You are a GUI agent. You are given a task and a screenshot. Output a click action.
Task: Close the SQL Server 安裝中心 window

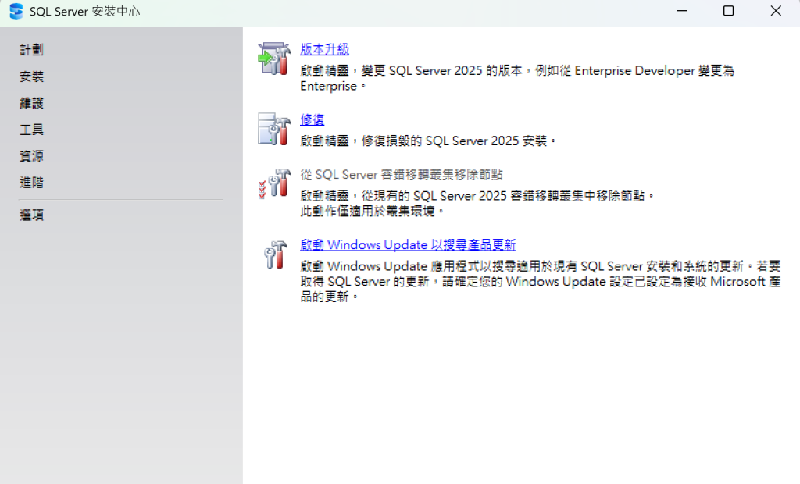coord(776,11)
